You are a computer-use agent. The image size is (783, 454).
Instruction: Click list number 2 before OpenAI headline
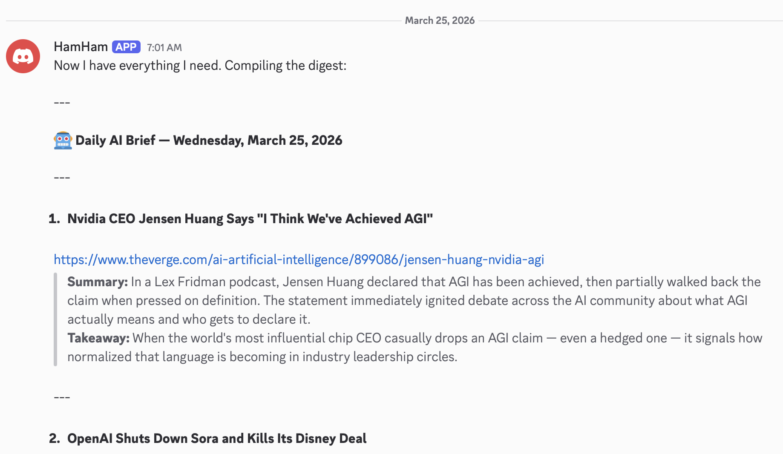[x=54, y=438]
